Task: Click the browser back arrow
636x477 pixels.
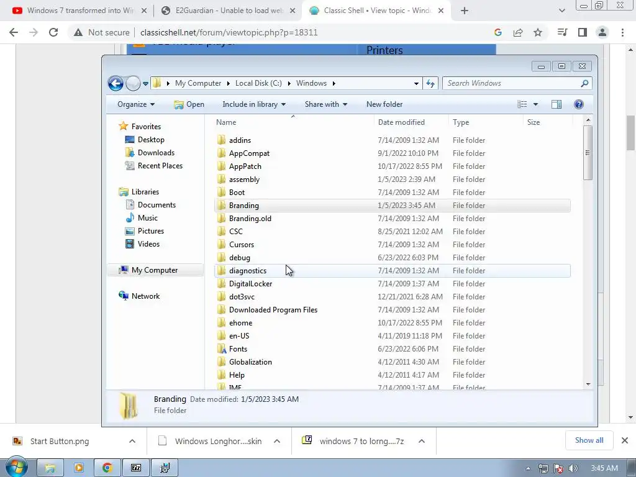Action: [14, 32]
